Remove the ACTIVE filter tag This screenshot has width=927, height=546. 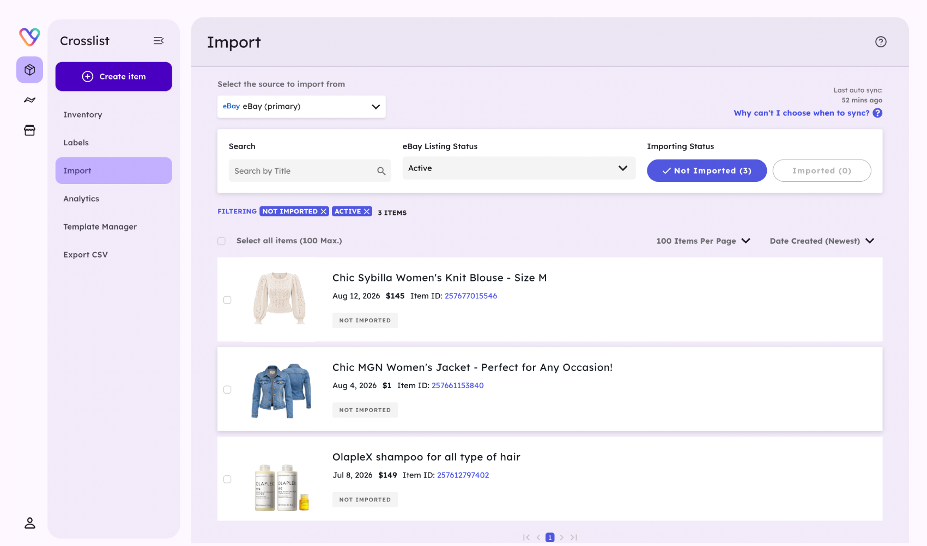pyautogui.click(x=367, y=211)
